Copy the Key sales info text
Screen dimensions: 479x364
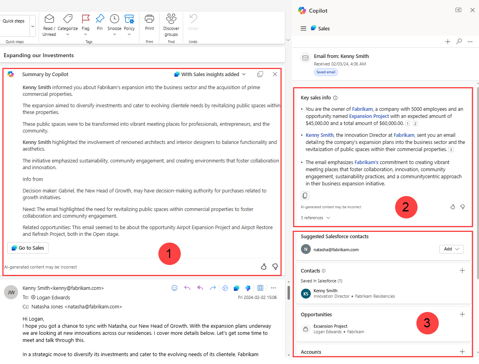(x=305, y=196)
